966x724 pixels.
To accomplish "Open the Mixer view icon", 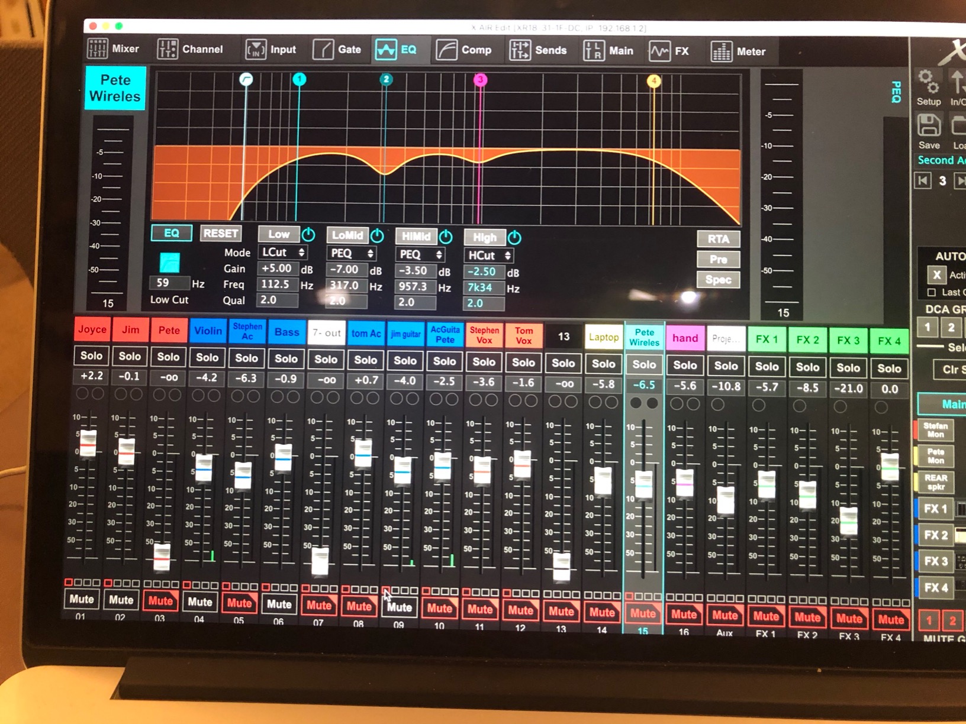I will tap(98, 50).
